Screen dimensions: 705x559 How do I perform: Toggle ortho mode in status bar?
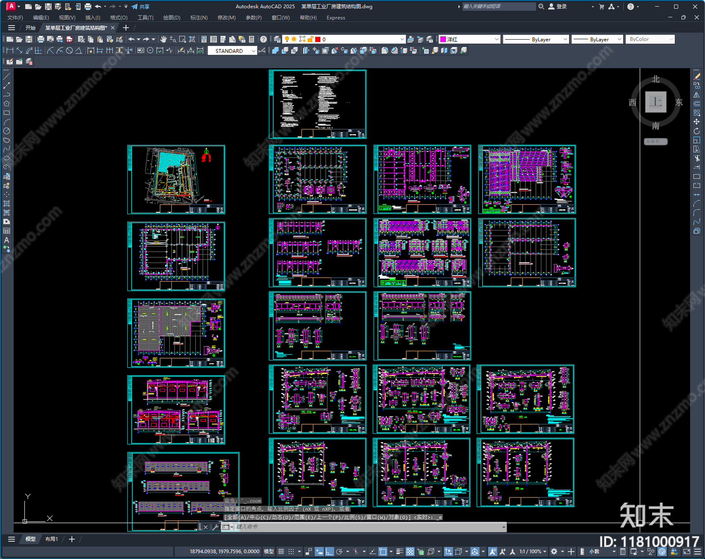click(329, 552)
